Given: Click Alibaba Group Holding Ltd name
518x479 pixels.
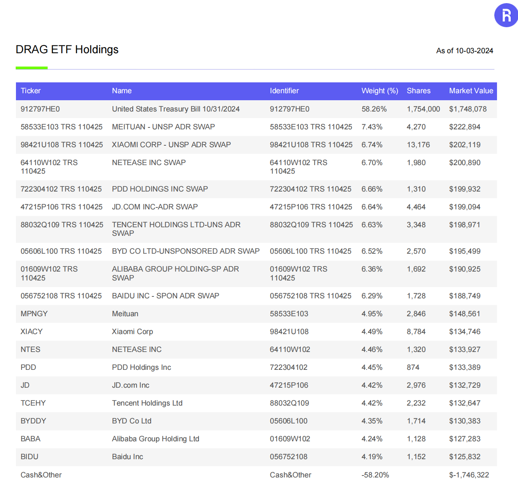Looking at the screenshot, I should point(156,439).
